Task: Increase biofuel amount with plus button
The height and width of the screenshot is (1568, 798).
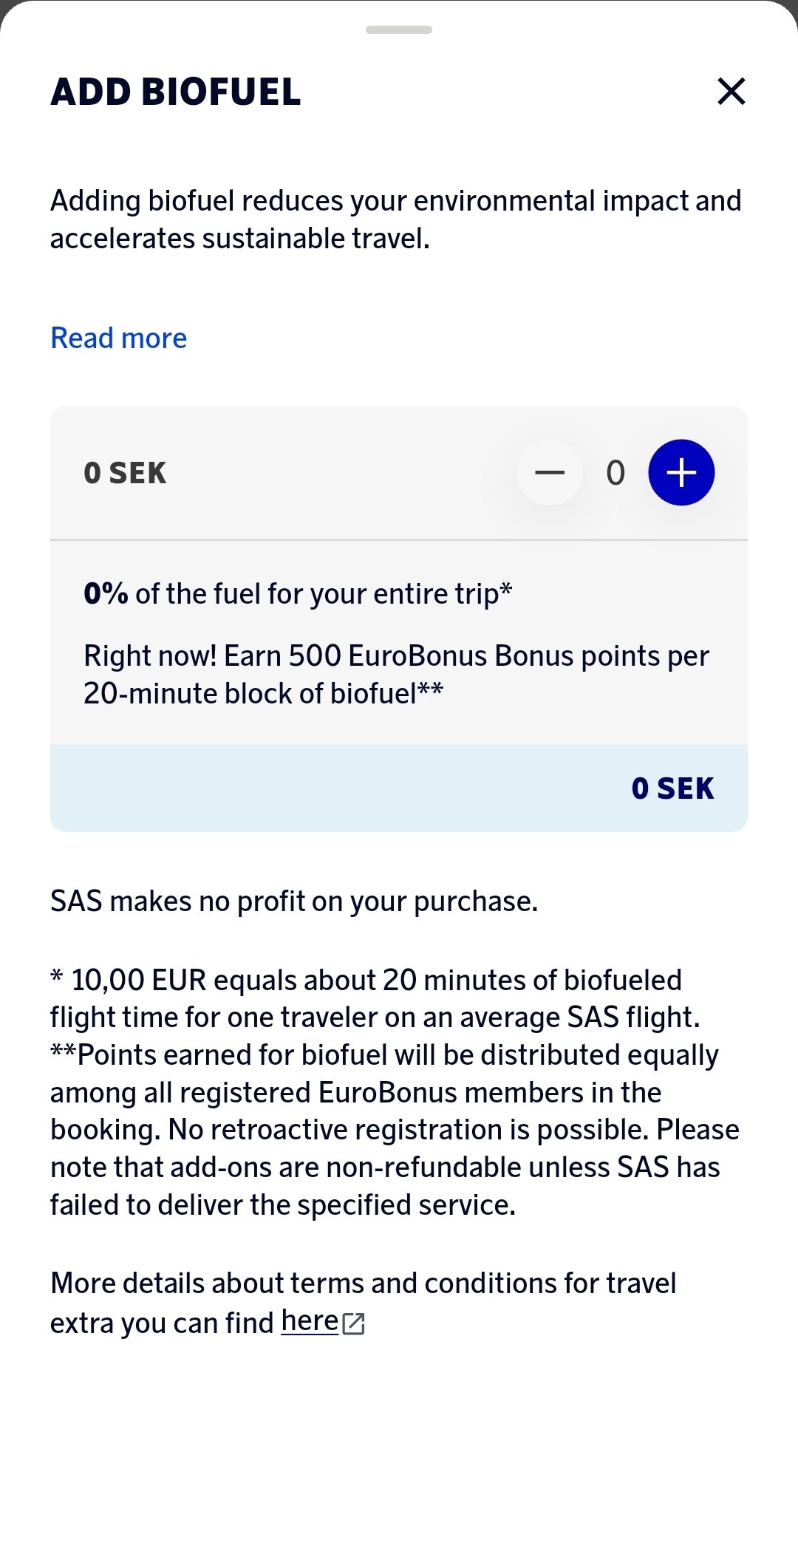Action: coord(681,473)
